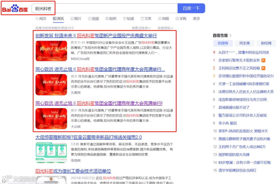This screenshot has height=184, width=276.
Task: Open the 大众网 article title ending 完满举行!
Action: pos(99,103)
